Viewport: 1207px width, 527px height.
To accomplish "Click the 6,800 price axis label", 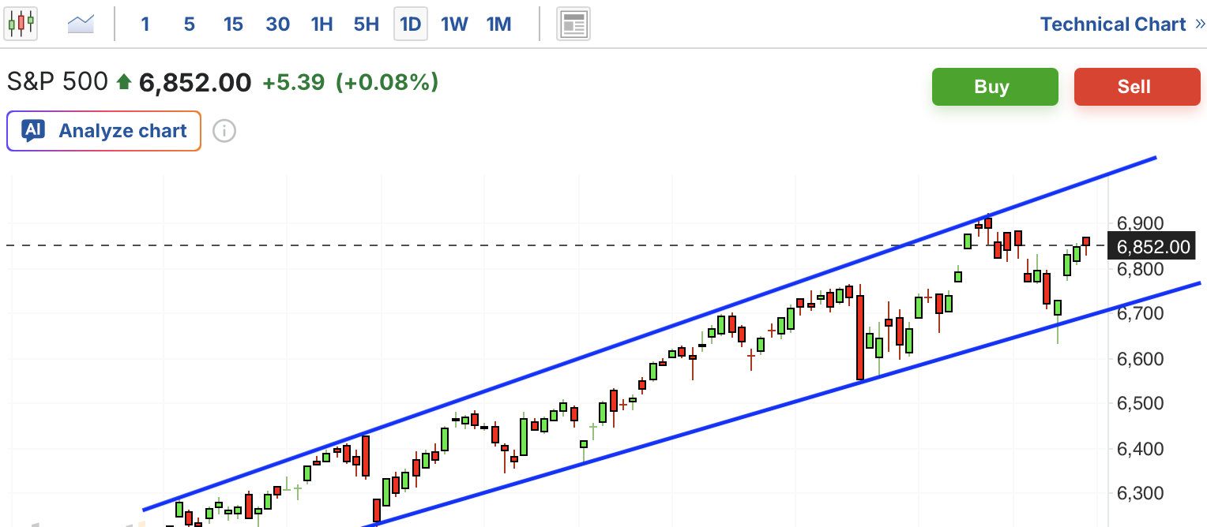I will 1141,269.
